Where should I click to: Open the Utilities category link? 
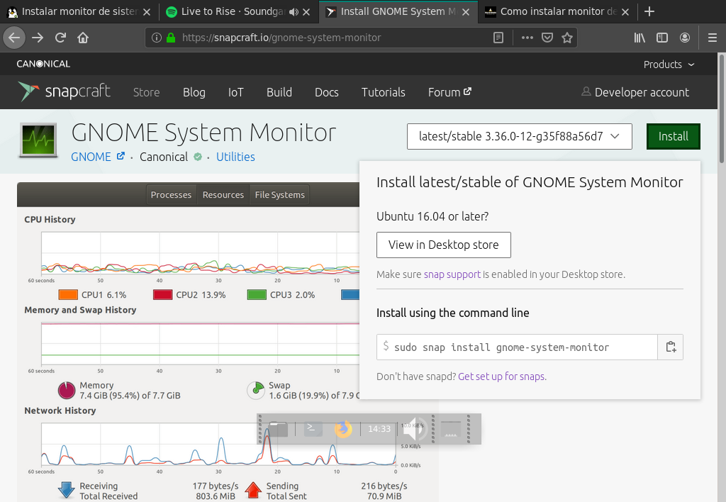(235, 157)
